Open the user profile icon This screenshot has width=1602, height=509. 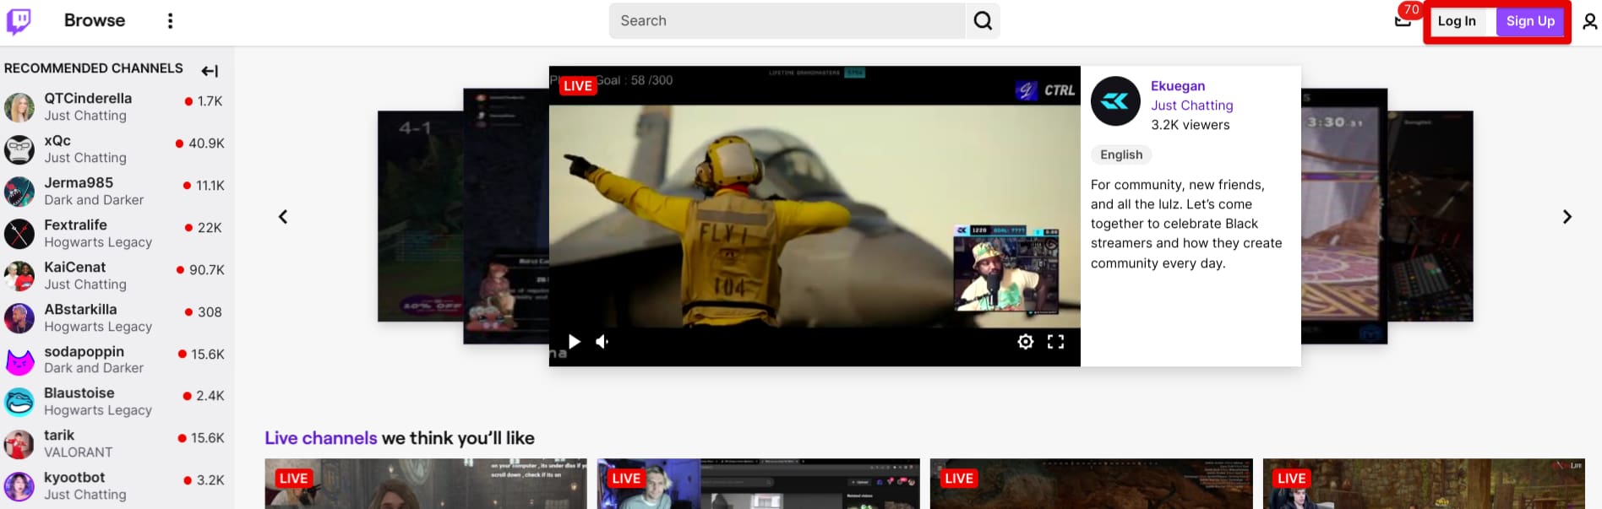click(1589, 21)
